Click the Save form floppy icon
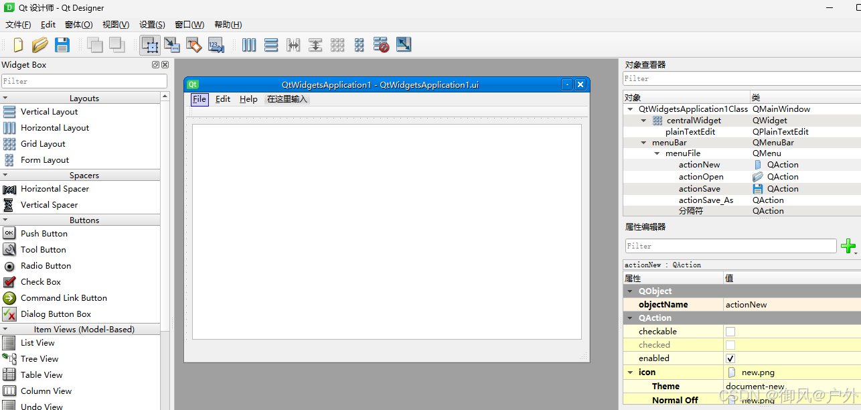Viewport: 861px width, 410px height. pyautogui.click(x=62, y=45)
